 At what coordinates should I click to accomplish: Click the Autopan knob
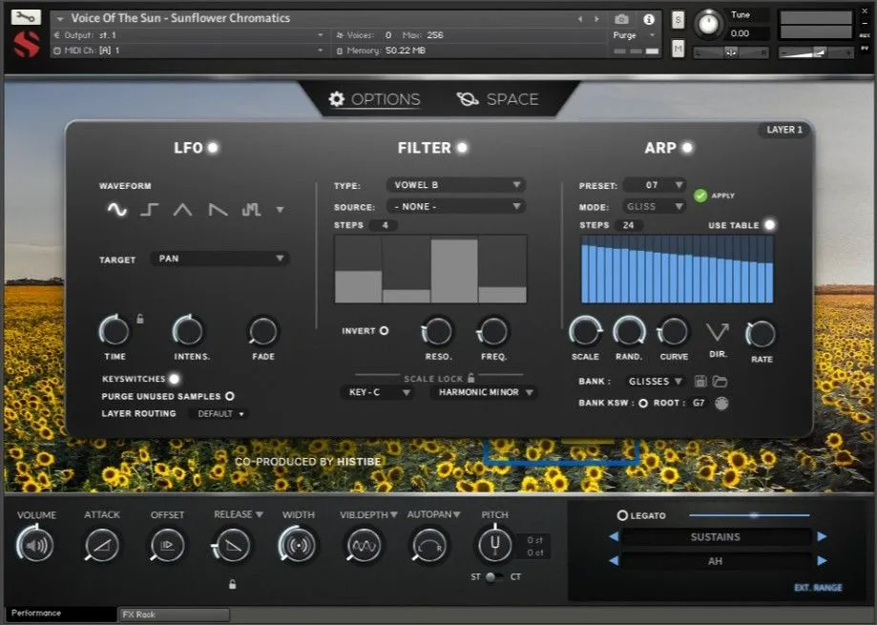tap(429, 546)
